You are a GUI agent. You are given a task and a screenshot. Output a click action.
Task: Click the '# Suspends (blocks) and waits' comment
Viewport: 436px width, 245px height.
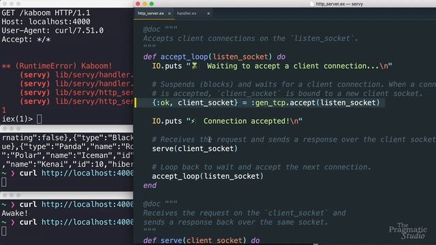point(294,84)
